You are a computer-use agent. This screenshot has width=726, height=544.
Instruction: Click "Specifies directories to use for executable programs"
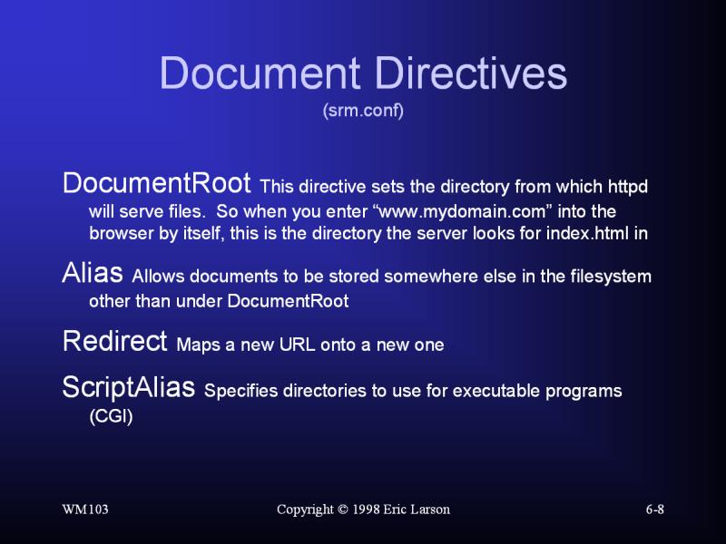point(413,391)
